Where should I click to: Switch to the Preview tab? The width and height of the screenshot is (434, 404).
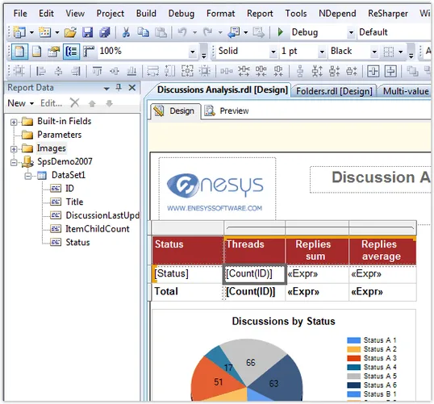pos(227,111)
